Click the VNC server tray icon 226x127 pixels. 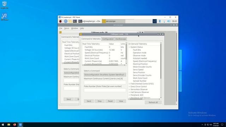[x=155, y=21]
